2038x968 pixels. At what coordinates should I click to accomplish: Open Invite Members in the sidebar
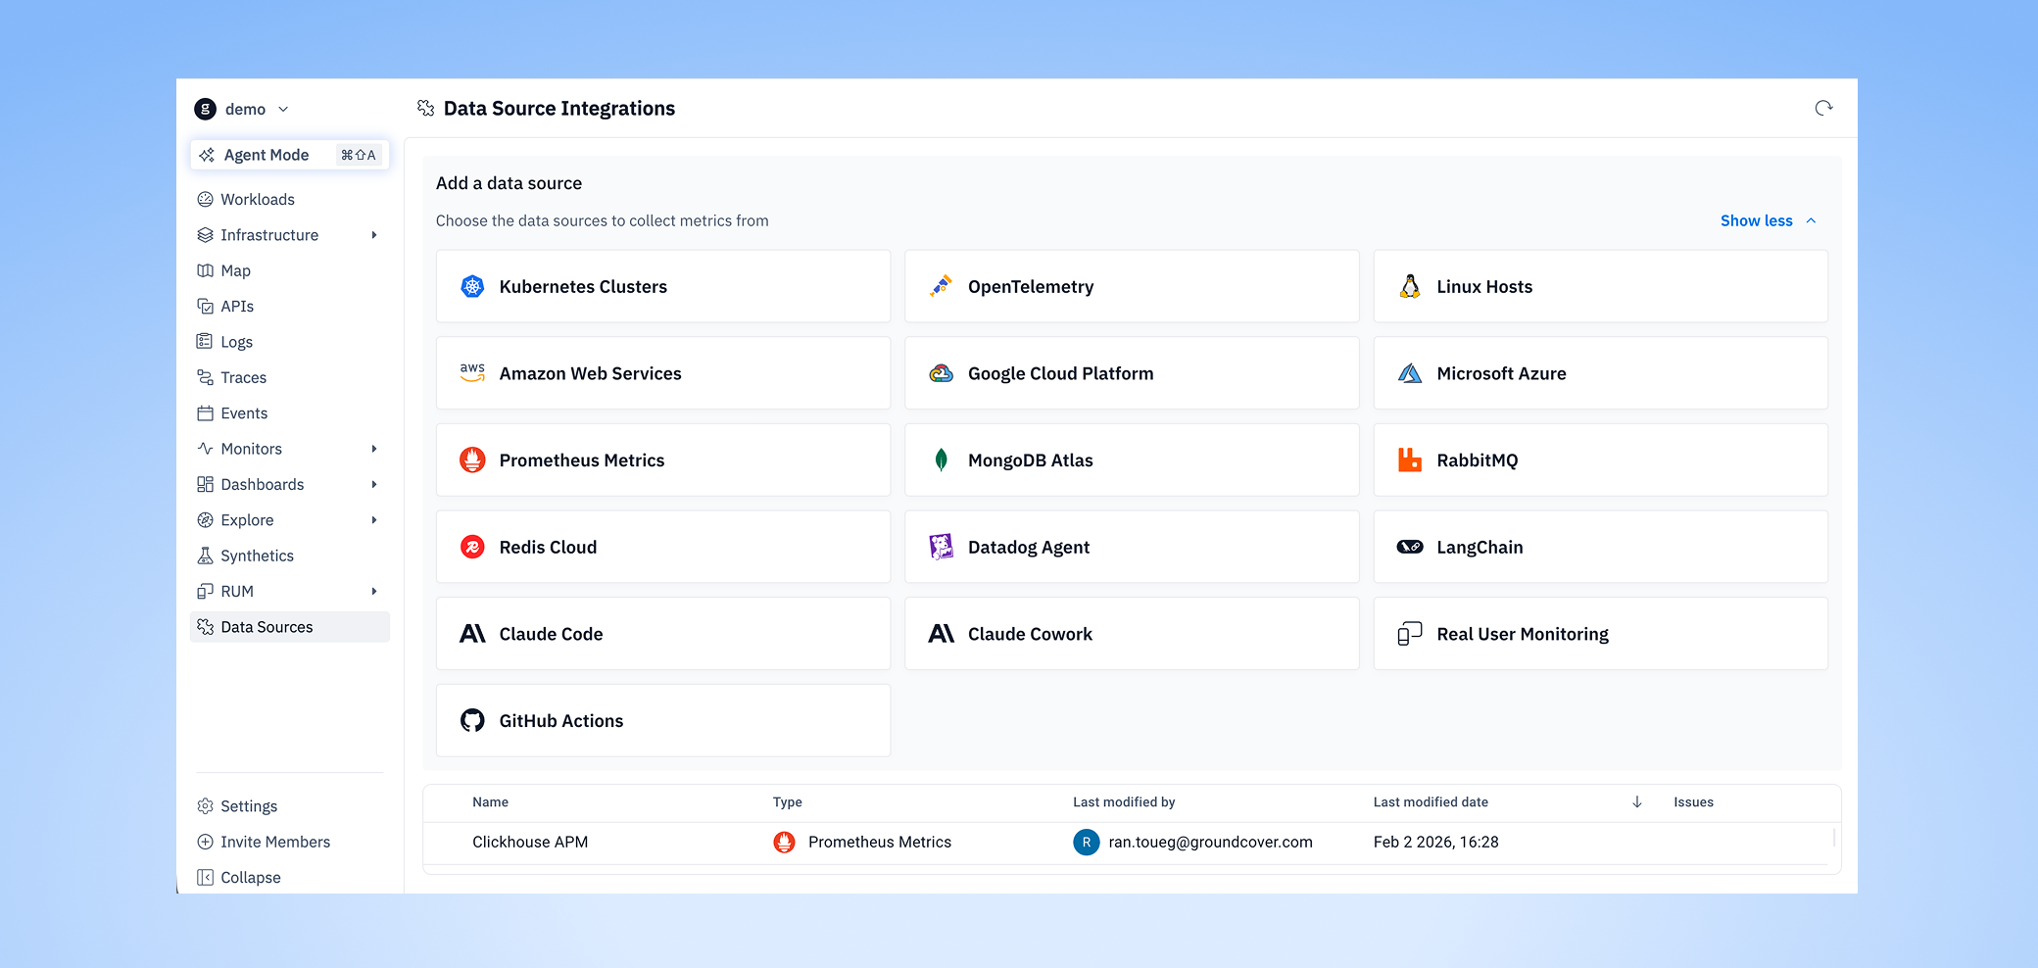(x=290, y=842)
